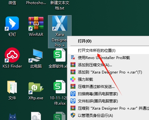This screenshot has height=120, width=149.
Task: Select the blue cat desktop icon
Action: [x=13, y=117]
